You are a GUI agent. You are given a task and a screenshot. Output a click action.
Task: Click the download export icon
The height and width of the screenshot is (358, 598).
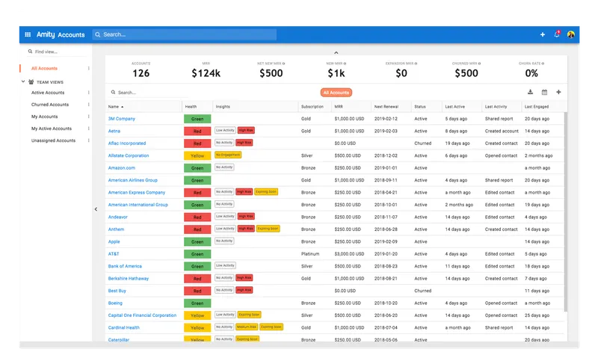pos(530,92)
